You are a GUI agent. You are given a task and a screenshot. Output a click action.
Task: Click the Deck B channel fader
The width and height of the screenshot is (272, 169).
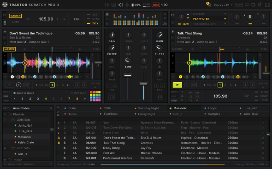click(144, 84)
